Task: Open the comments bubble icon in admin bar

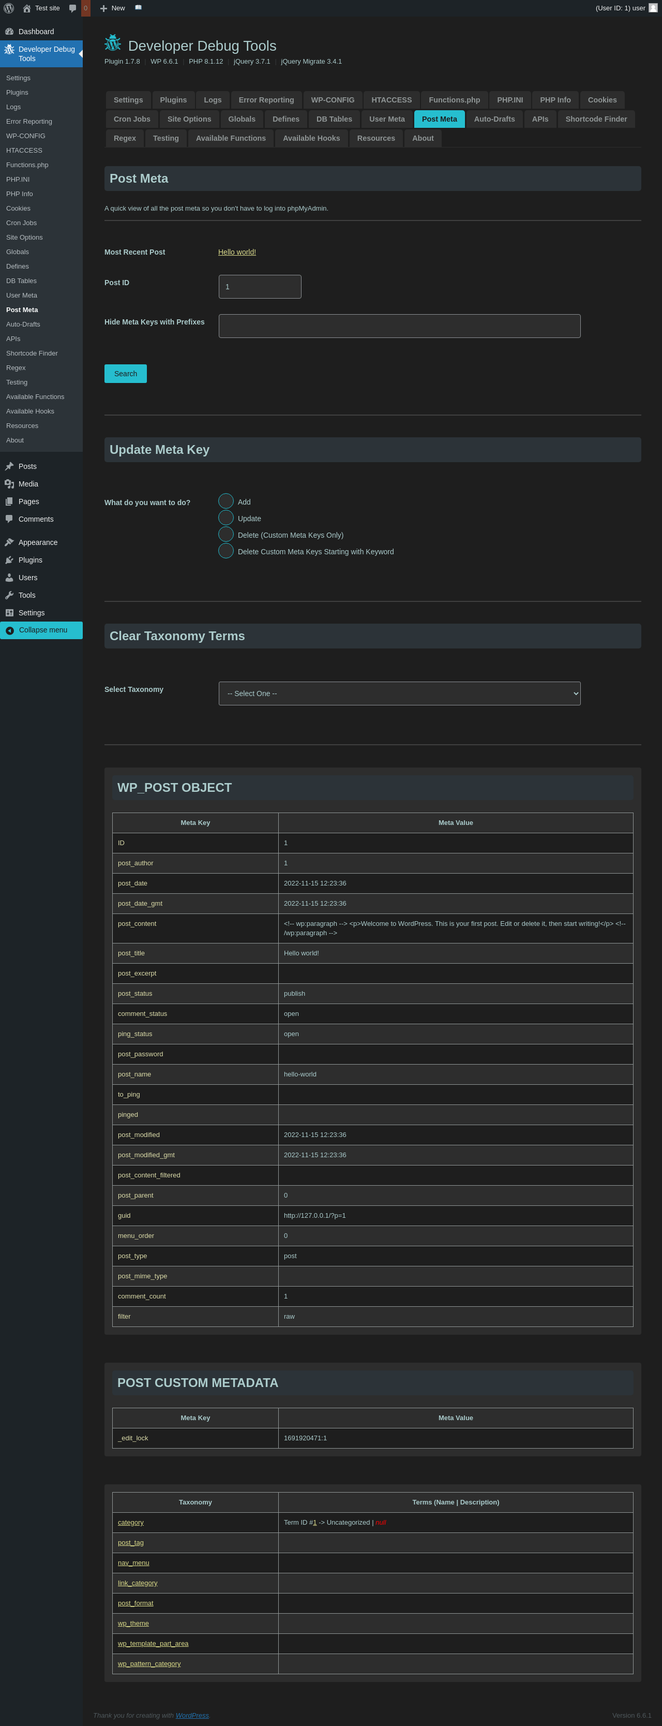Action: (x=73, y=8)
